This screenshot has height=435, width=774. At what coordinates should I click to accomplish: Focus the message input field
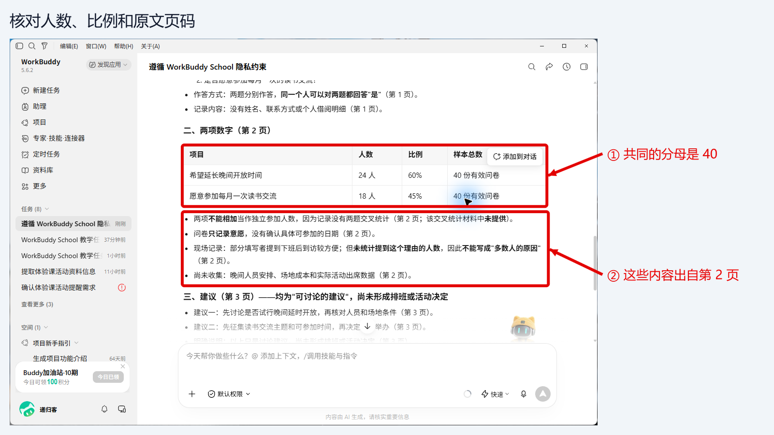(367, 356)
